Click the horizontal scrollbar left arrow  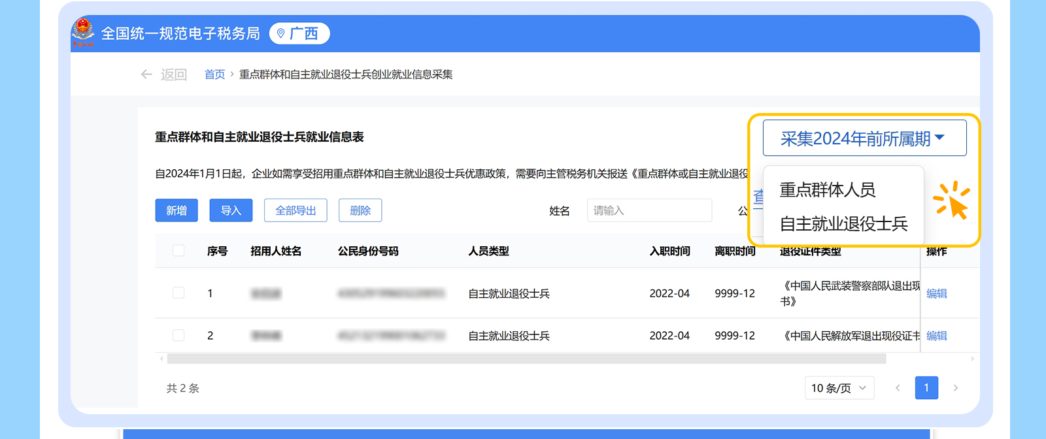(161, 359)
